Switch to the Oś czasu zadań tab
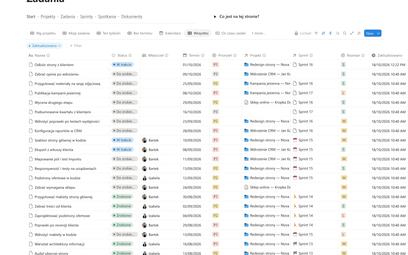 click(231, 33)
